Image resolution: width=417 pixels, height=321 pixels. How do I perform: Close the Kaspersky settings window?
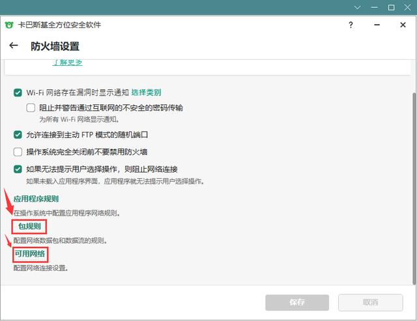pyautogui.click(x=403, y=25)
